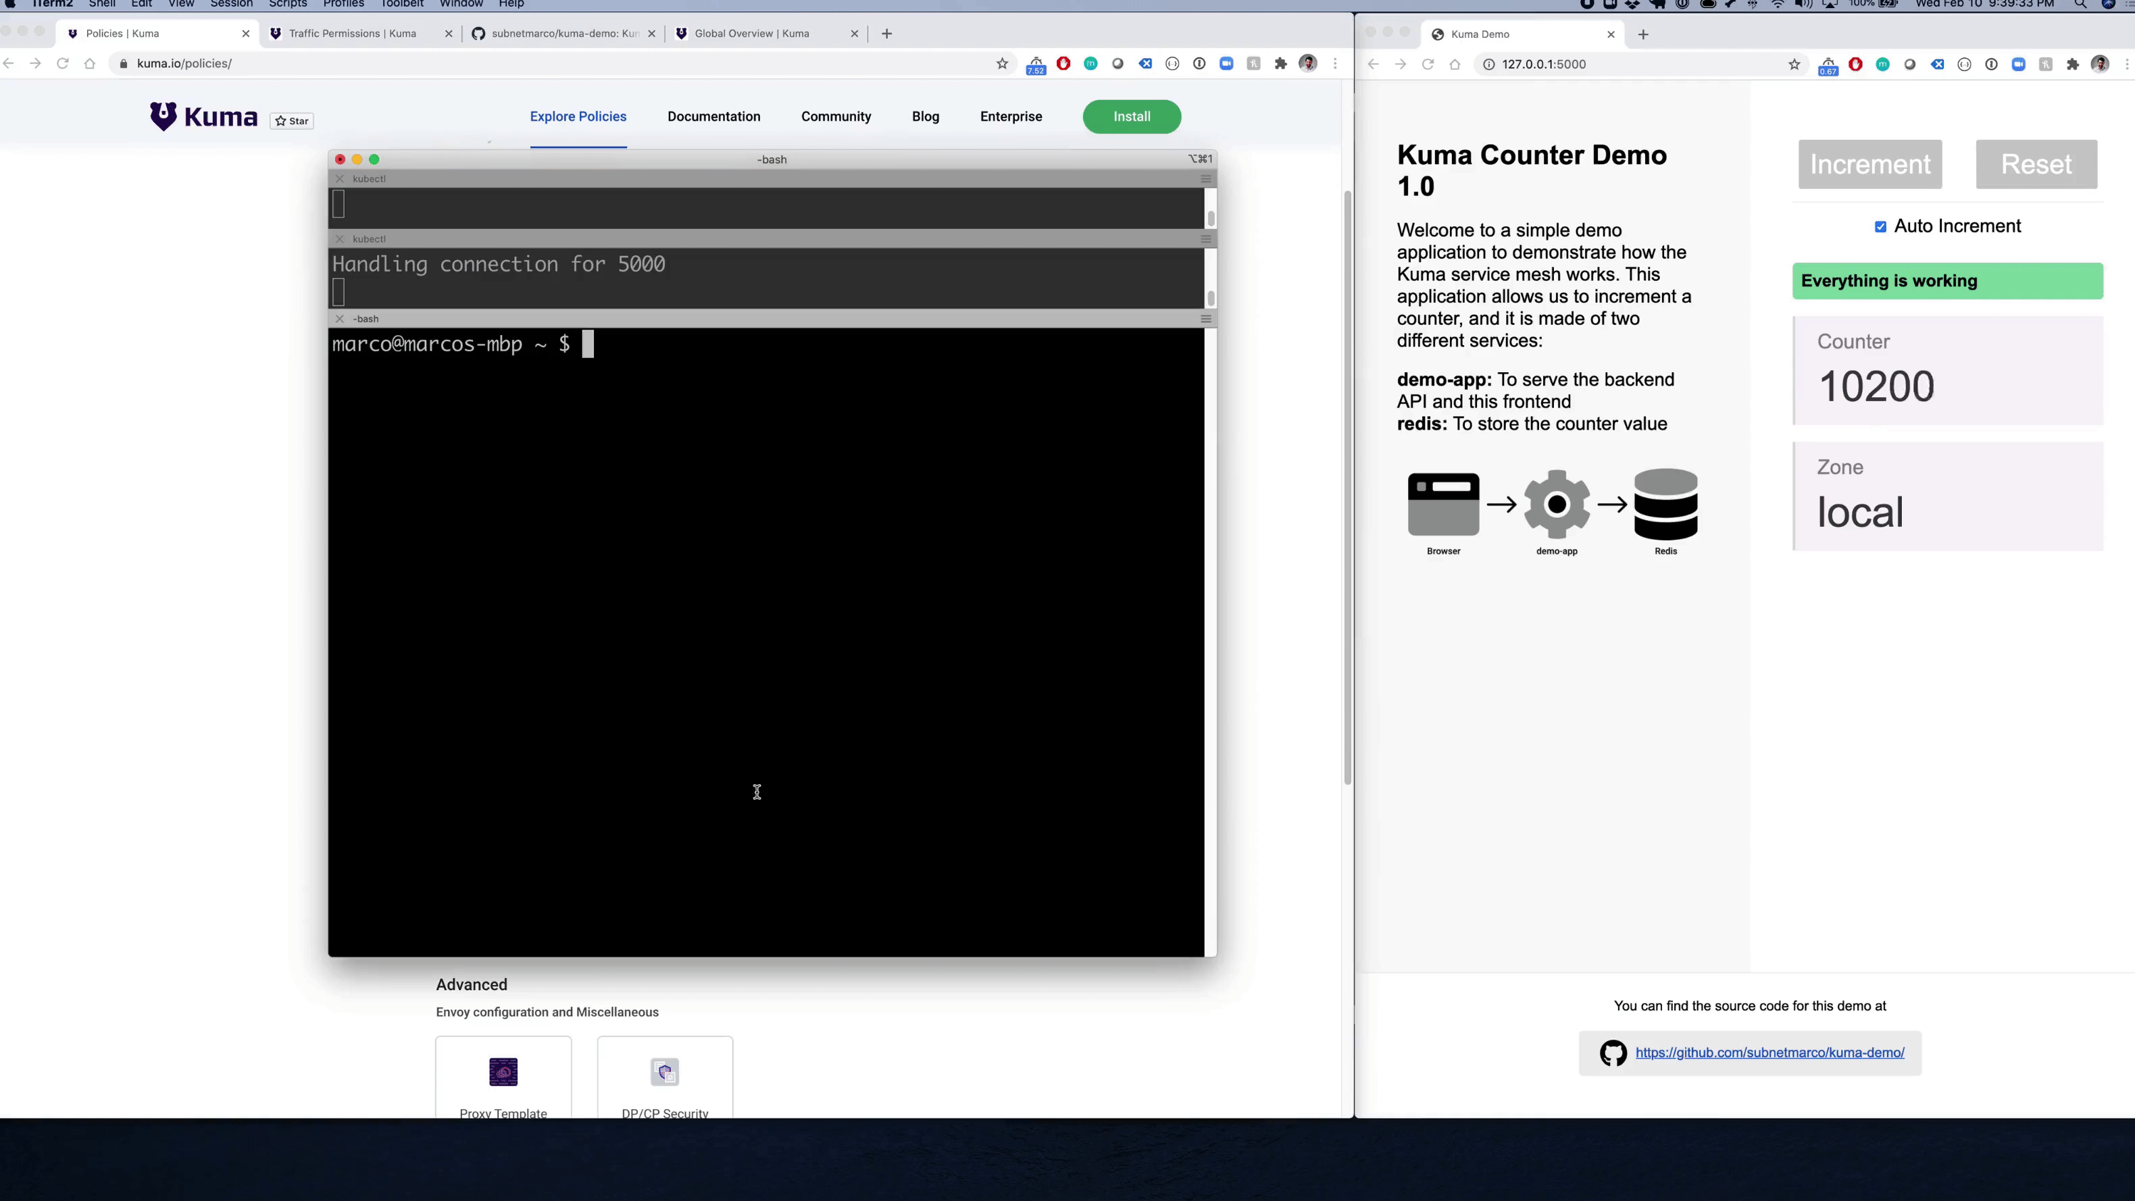Open the Session menu in menu bar
The image size is (2135, 1201).
(231, 4)
